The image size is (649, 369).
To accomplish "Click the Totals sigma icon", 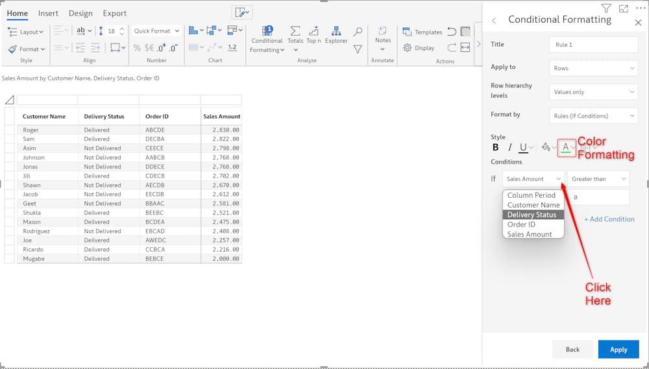I will click(x=295, y=32).
